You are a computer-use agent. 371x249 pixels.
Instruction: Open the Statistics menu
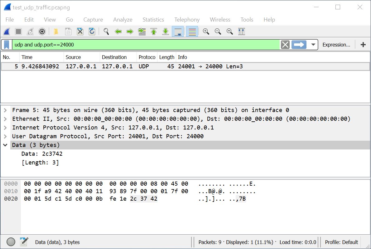pyautogui.click(x=153, y=20)
